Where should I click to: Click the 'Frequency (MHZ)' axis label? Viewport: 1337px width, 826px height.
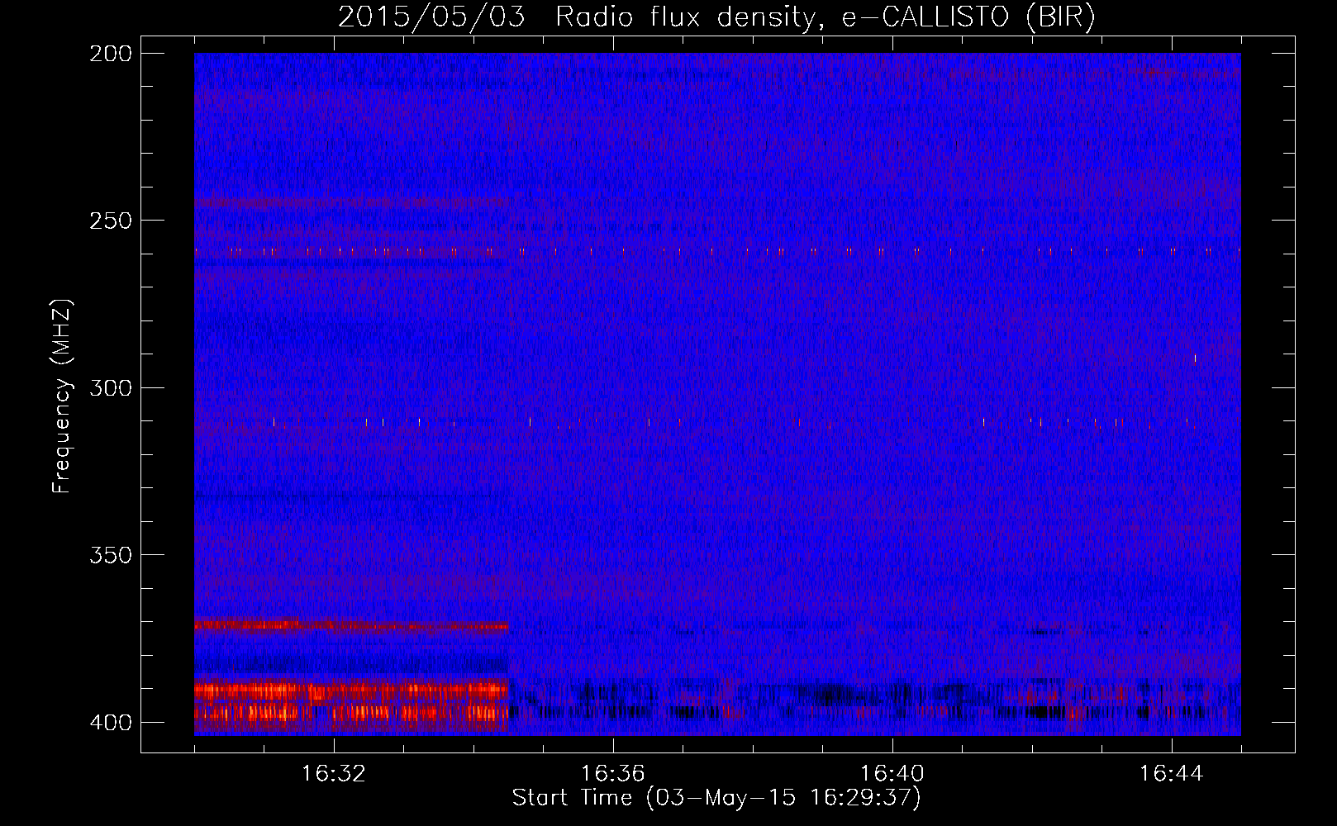coord(62,396)
